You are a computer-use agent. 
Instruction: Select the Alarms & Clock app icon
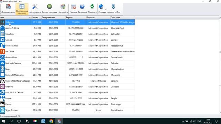pos(2,28)
